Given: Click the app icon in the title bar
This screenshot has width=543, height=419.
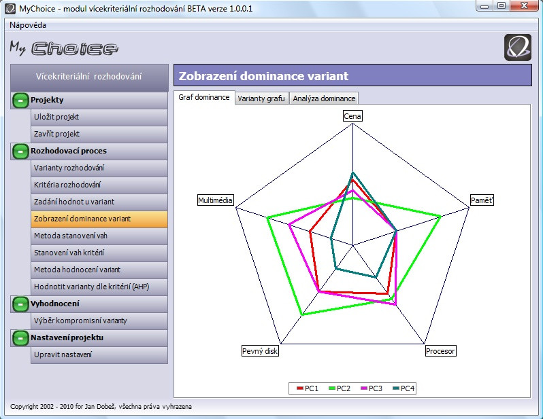Looking at the screenshot, I should point(10,9).
